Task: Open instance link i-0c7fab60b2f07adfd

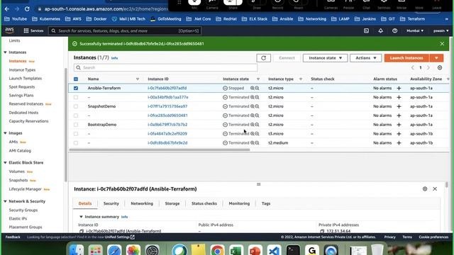Action: tap(167, 88)
